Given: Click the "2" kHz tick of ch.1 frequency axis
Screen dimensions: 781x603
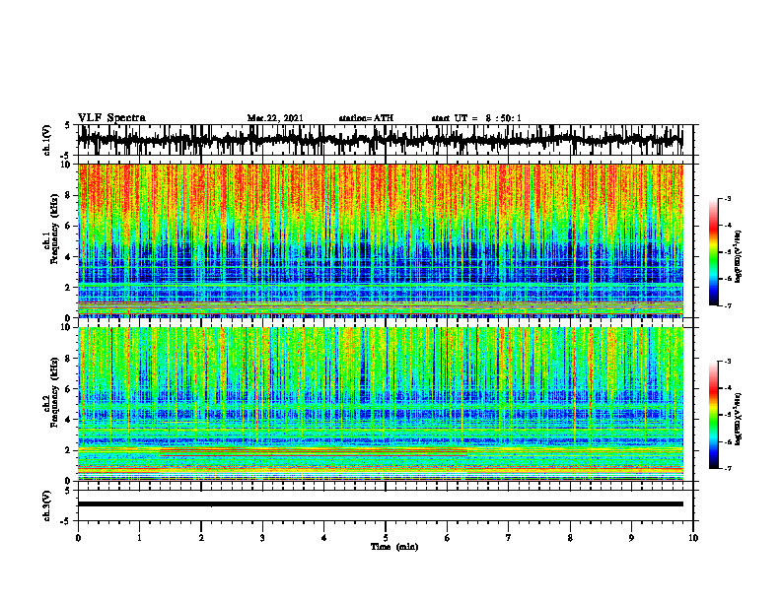Looking at the screenshot, I should [x=69, y=288].
